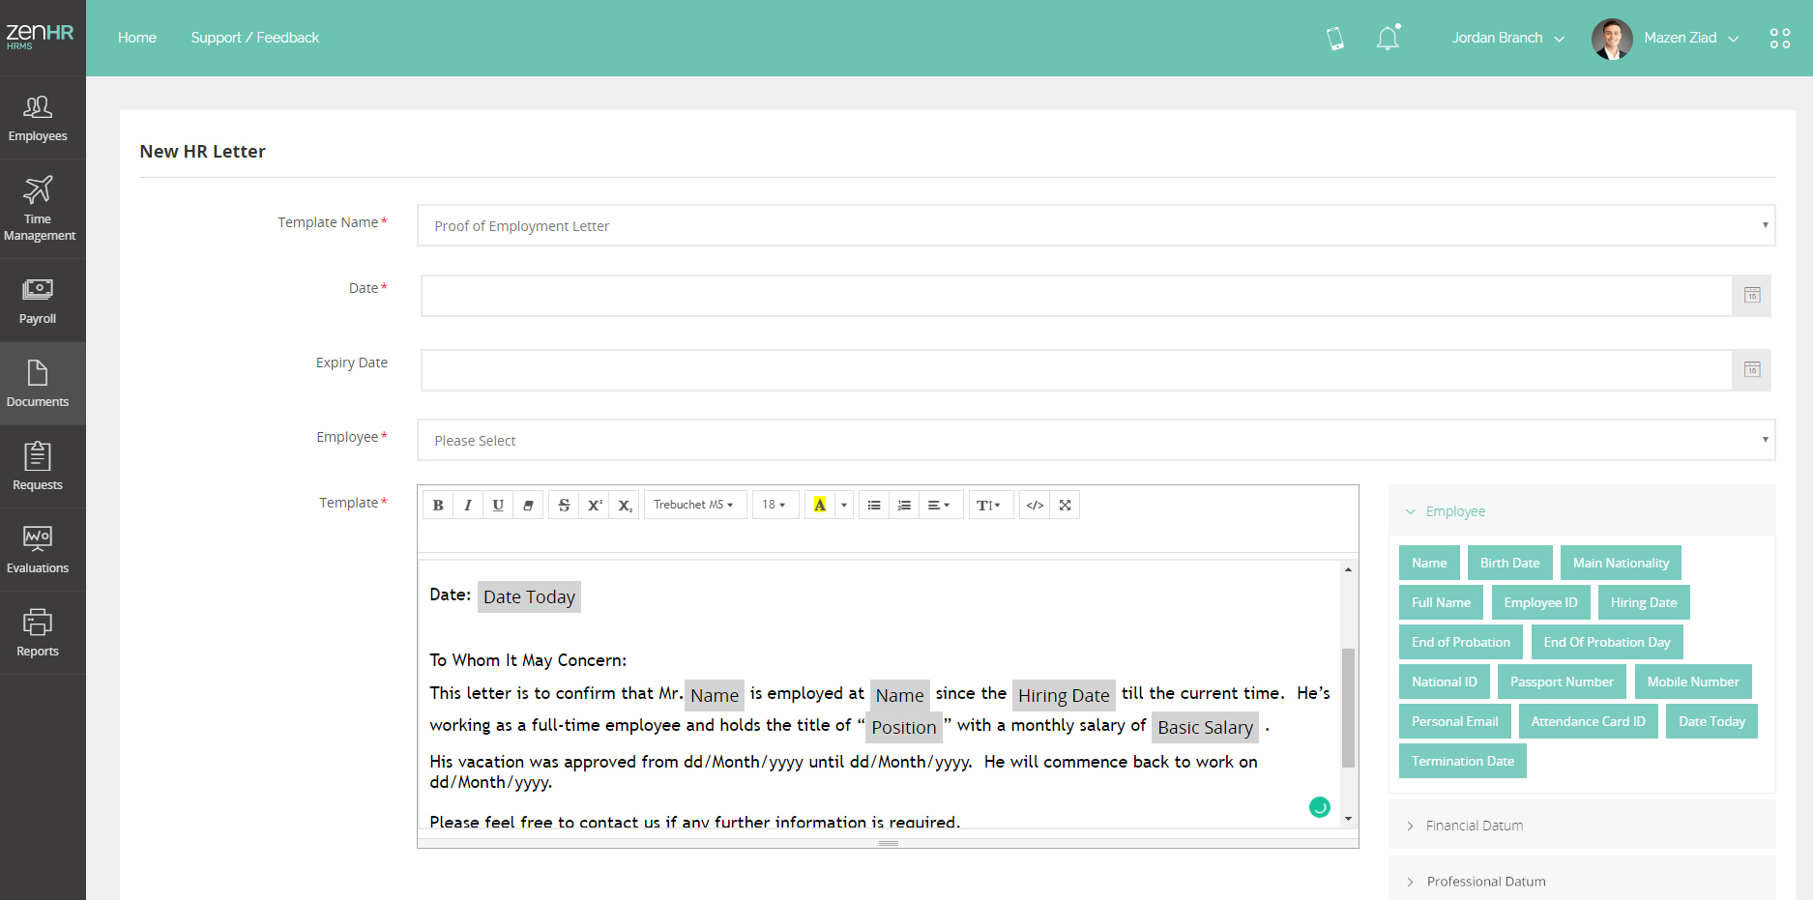Screen dimensions: 1813x900
Task: Open the font size 18 dropdown
Action: [x=774, y=505]
